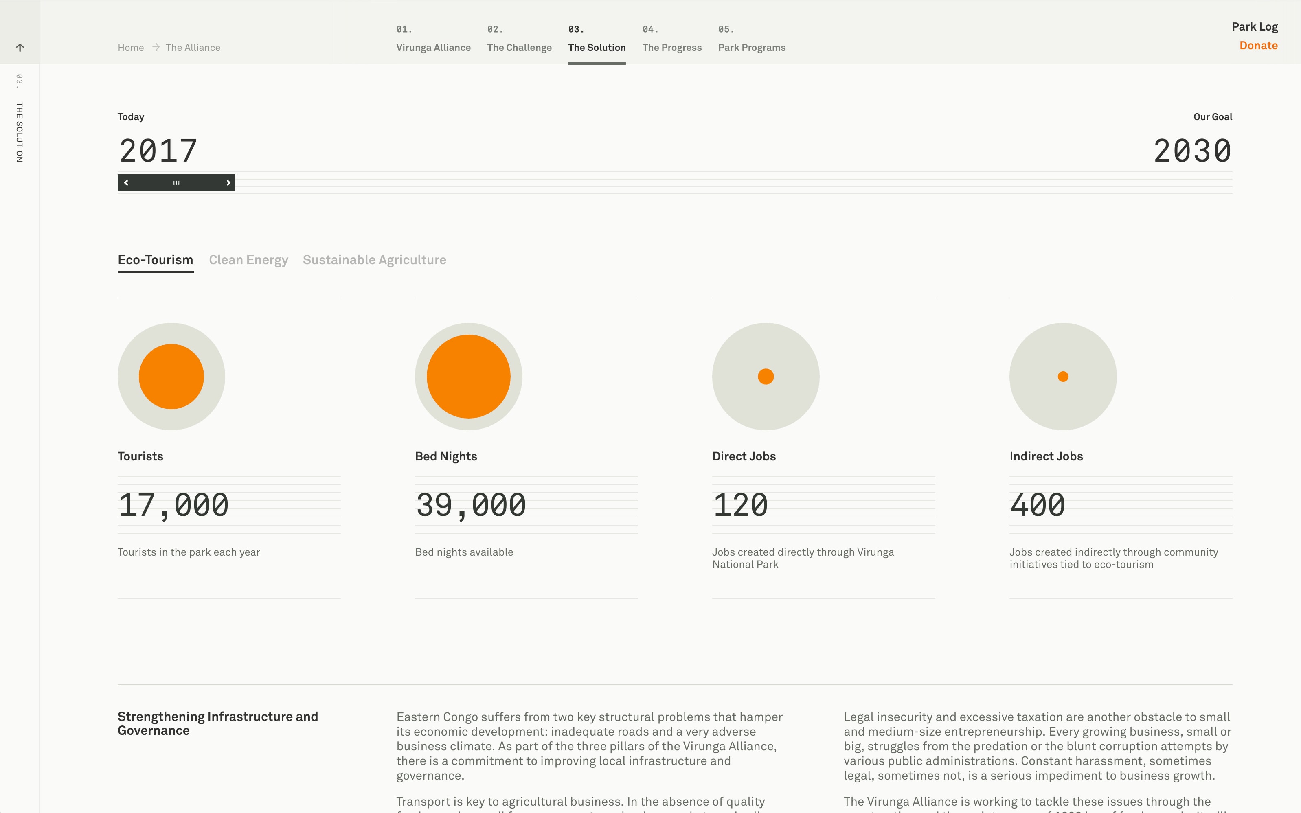
Task: Go to The Challenge section
Action: [x=519, y=47]
